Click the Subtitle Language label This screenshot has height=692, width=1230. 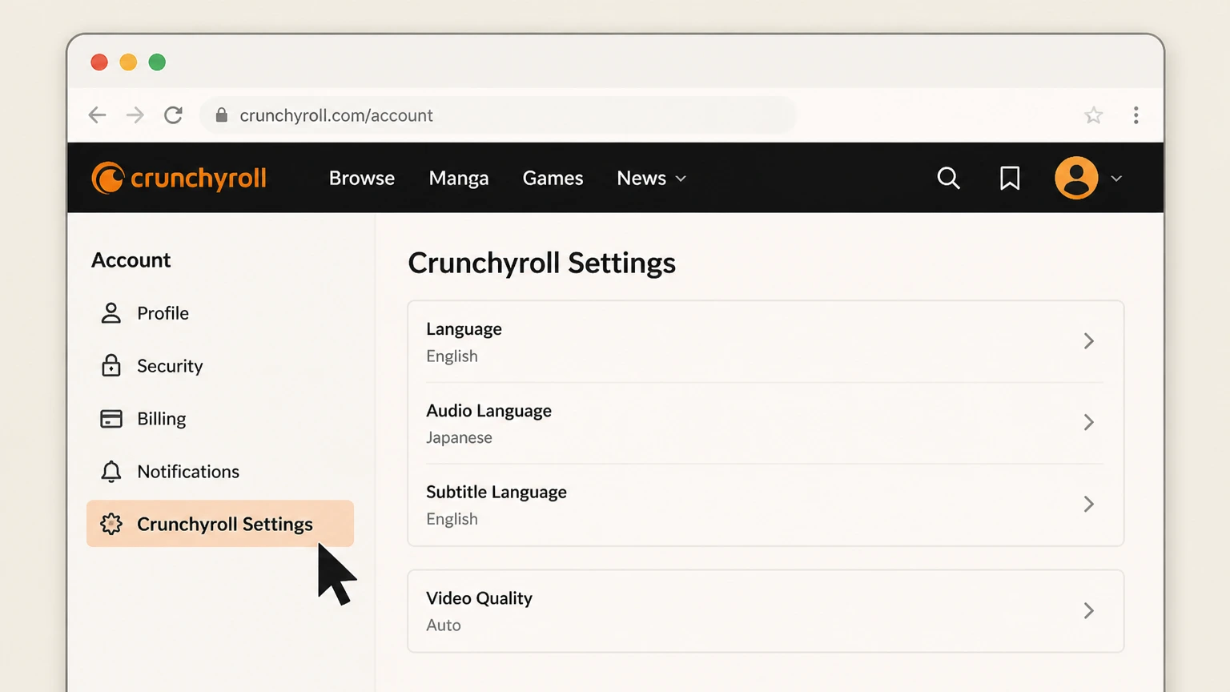click(x=496, y=492)
